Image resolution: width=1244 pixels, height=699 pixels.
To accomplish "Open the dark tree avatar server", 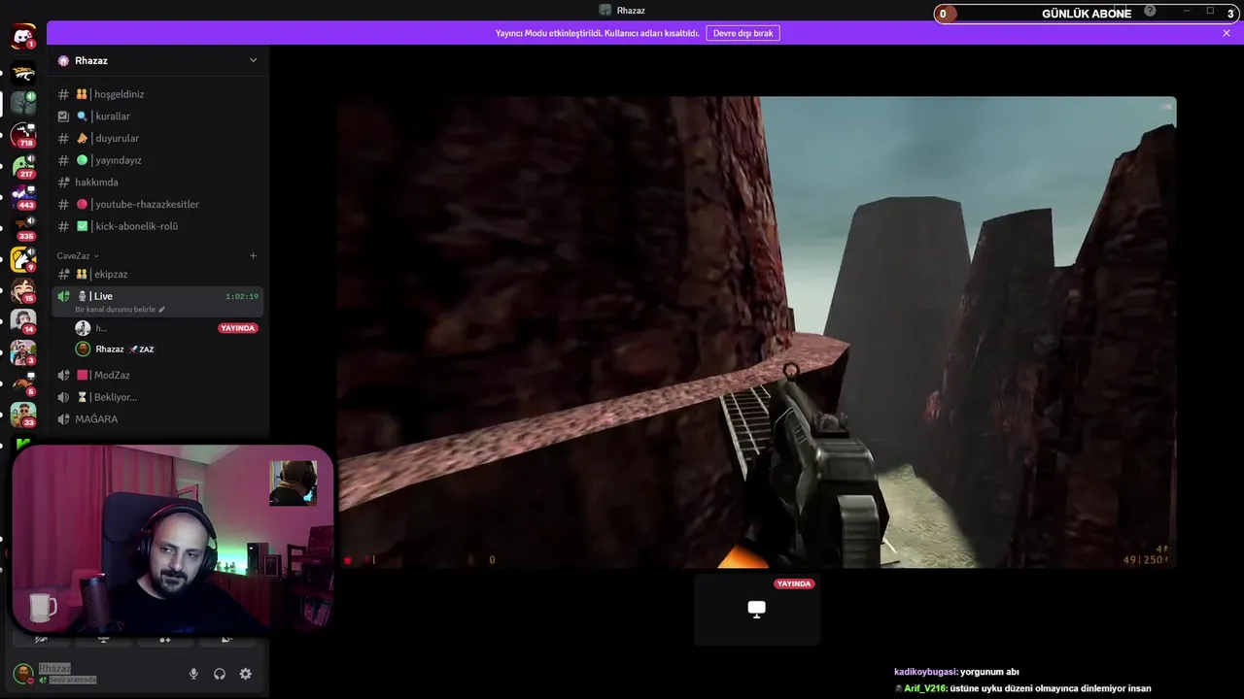I will 23,103.
